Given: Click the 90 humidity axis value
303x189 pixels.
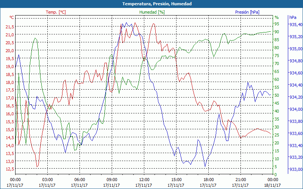Looking at the screenshot, I should (x=277, y=32).
